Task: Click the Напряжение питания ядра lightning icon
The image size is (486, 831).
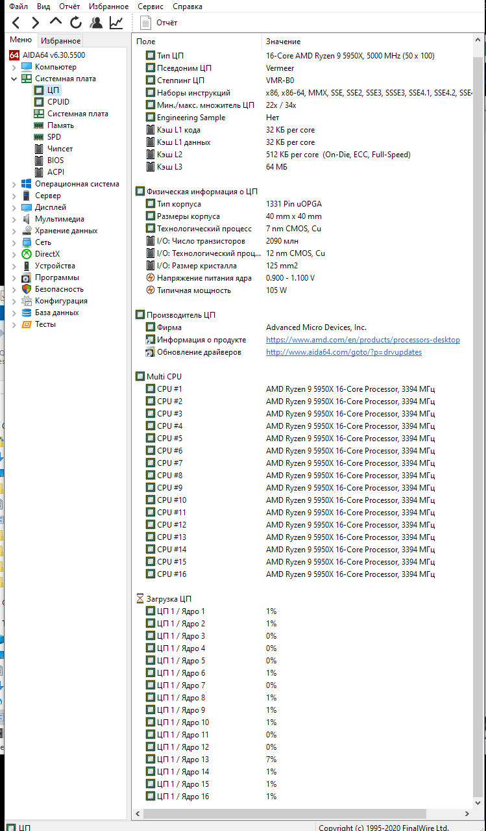Action: [151, 278]
